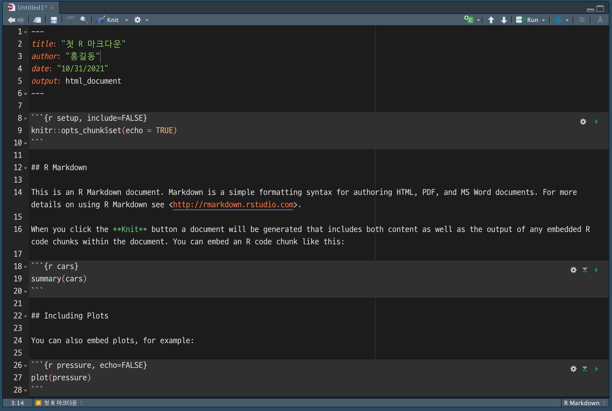Viewport: 612px width, 411px height.
Task: Click fold end marker at line 10
Action: click(x=26, y=143)
